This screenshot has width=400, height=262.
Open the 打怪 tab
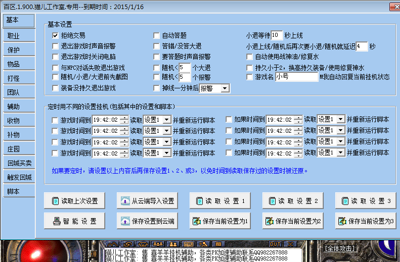coord(19,78)
